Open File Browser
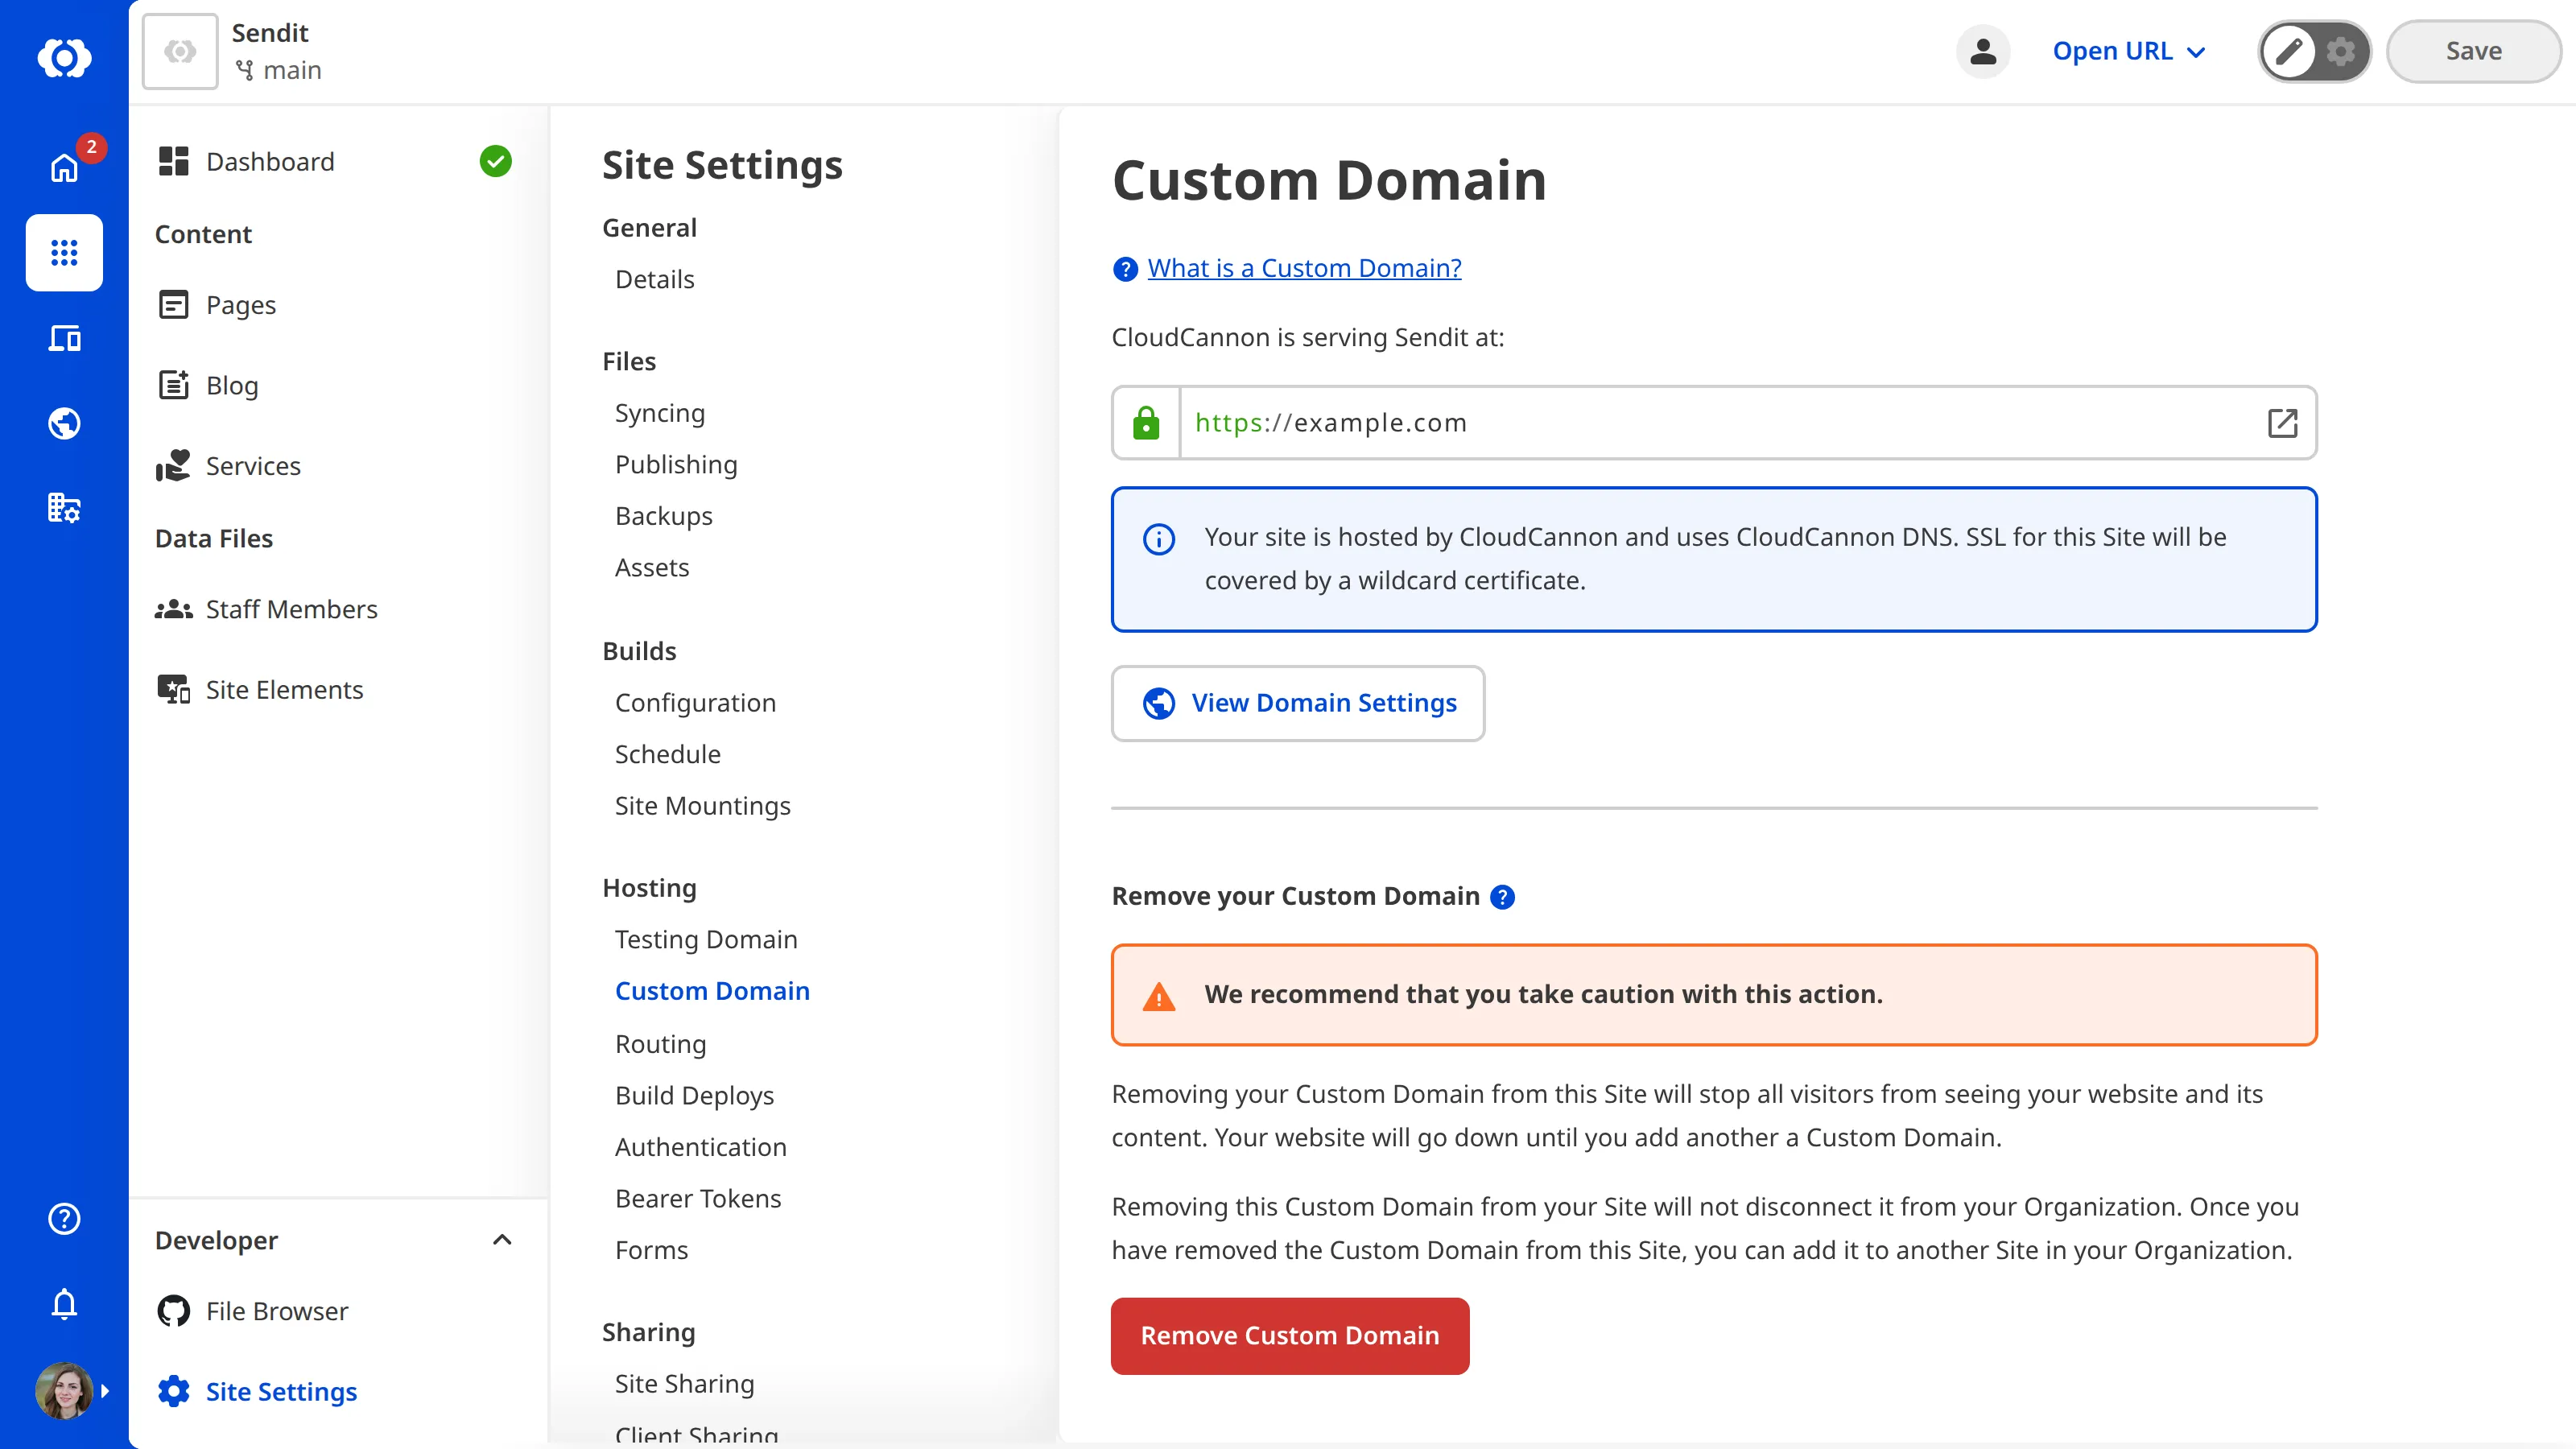Viewport: 2576px width, 1449px height. coord(277,1311)
